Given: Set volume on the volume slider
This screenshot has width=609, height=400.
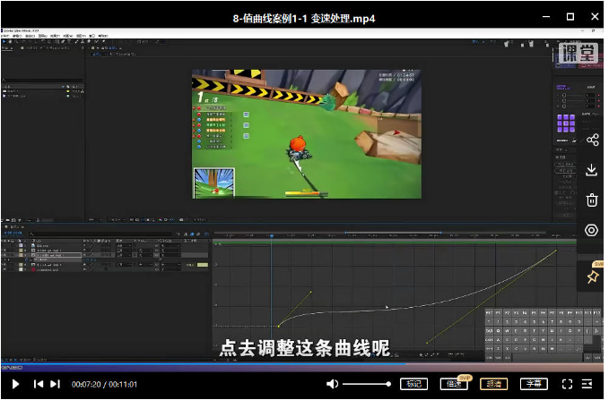Looking at the screenshot, I should pyautogui.click(x=367, y=384).
